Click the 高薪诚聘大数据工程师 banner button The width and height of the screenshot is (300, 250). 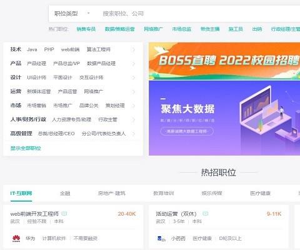pyautogui.click(x=187, y=131)
